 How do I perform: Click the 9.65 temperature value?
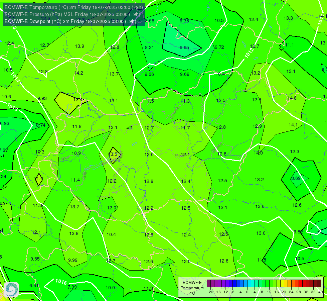point(35,259)
